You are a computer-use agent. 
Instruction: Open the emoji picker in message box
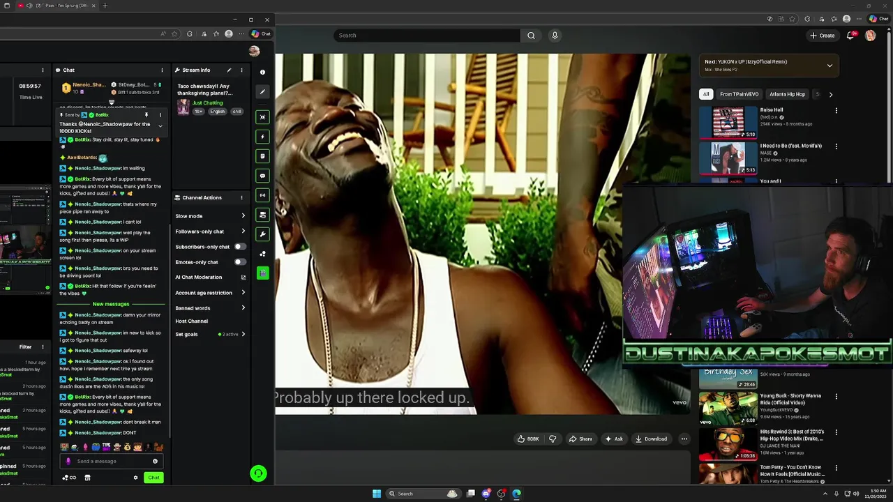[x=155, y=461]
